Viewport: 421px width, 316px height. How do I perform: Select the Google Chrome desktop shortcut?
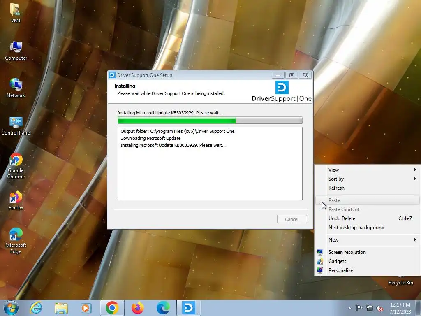pos(16,166)
